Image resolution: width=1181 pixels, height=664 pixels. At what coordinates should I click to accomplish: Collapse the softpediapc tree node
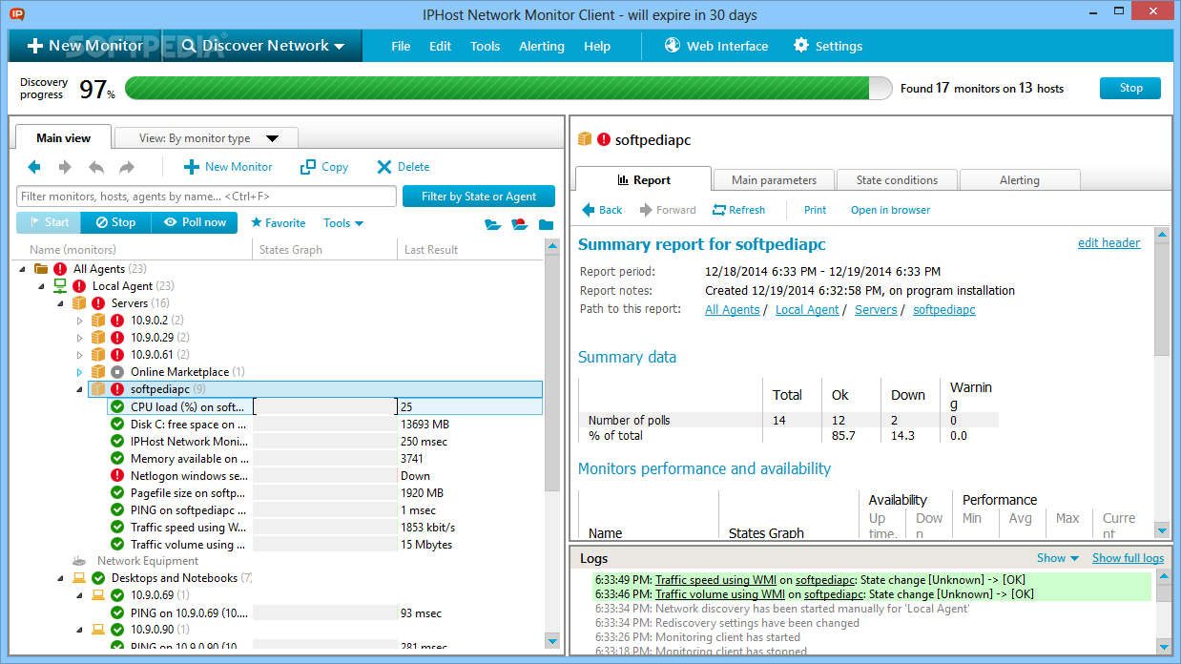coord(79,389)
